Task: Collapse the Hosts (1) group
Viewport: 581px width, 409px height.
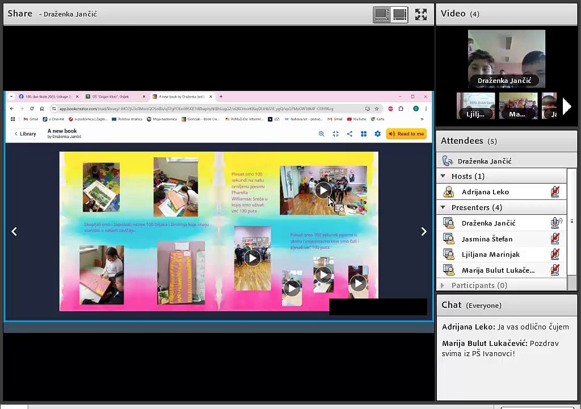Action: [443, 176]
